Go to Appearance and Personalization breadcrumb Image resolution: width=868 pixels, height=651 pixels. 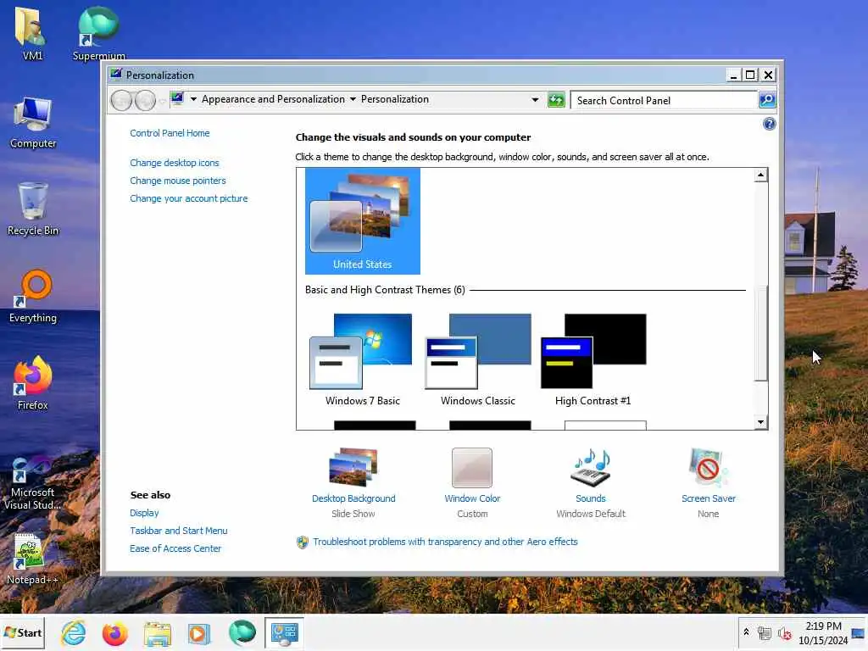pos(273,99)
